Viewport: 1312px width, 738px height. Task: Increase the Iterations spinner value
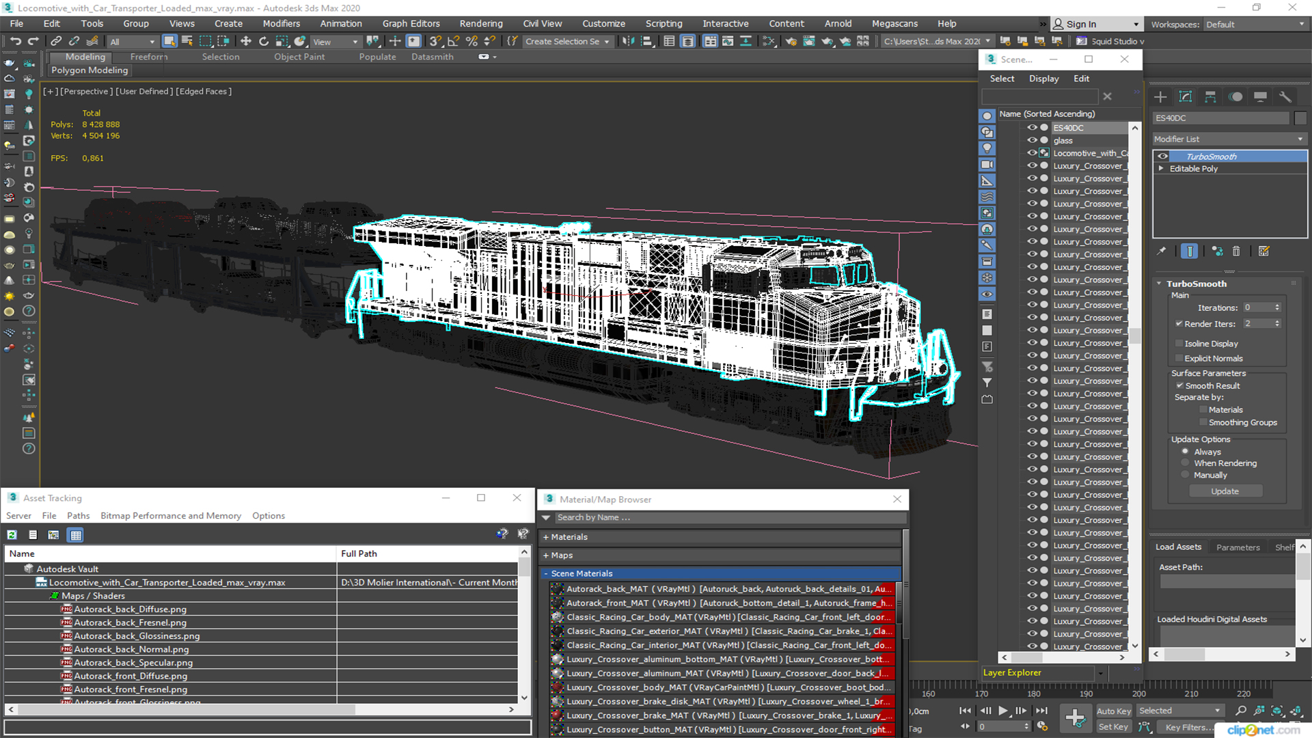[1277, 305]
